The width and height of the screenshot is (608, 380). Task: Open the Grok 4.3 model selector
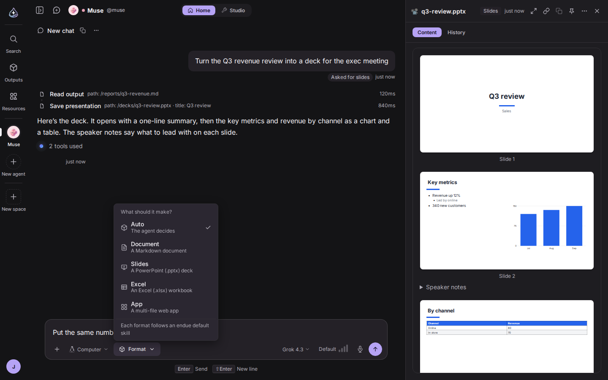coord(296,349)
